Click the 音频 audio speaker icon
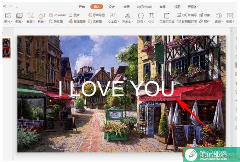Viewport: 240px width, 162px height. pyautogui.click(x=218, y=16)
